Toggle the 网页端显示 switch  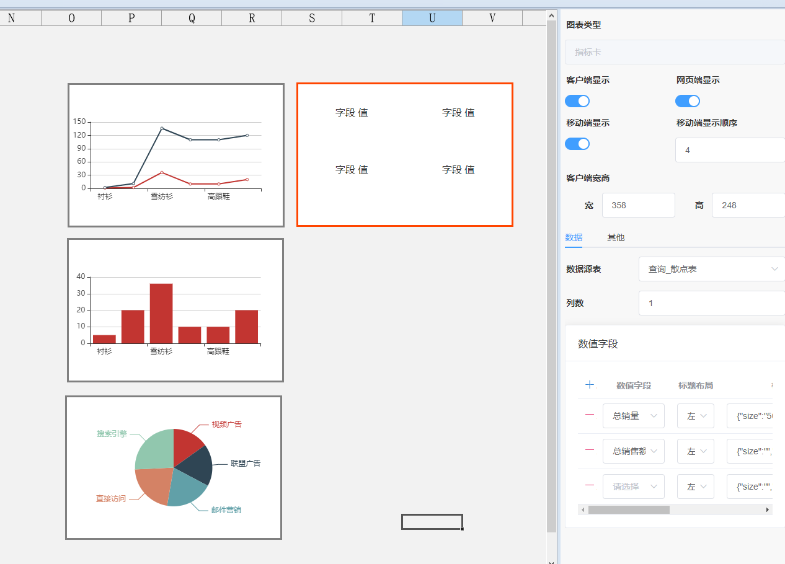[687, 101]
